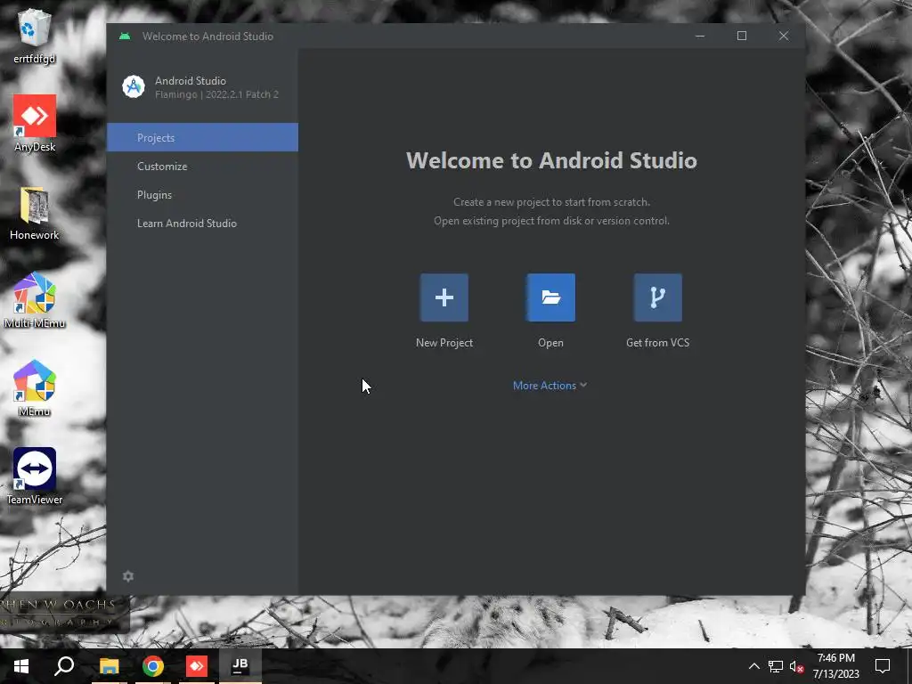This screenshot has width=912, height=684.
Task: Maximize the Welcome to Android Studio window
Action: (x=742, y=36)
